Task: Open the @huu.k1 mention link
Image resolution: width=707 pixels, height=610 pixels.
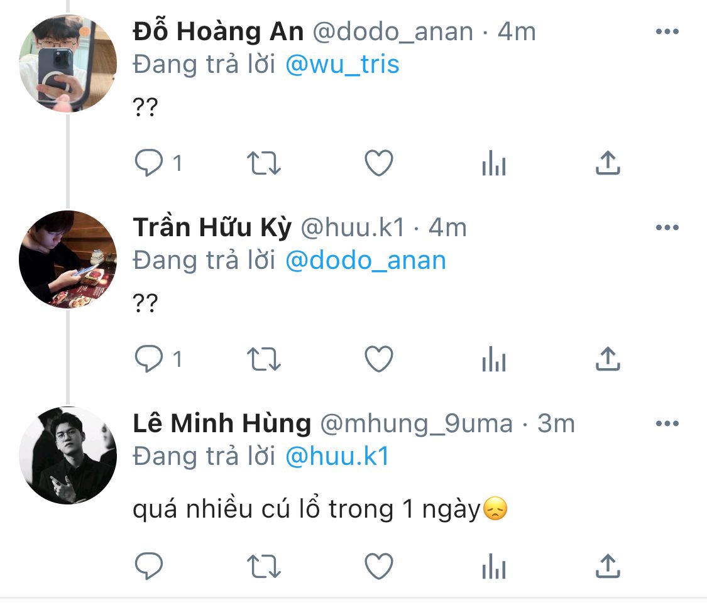Action: 337,457
